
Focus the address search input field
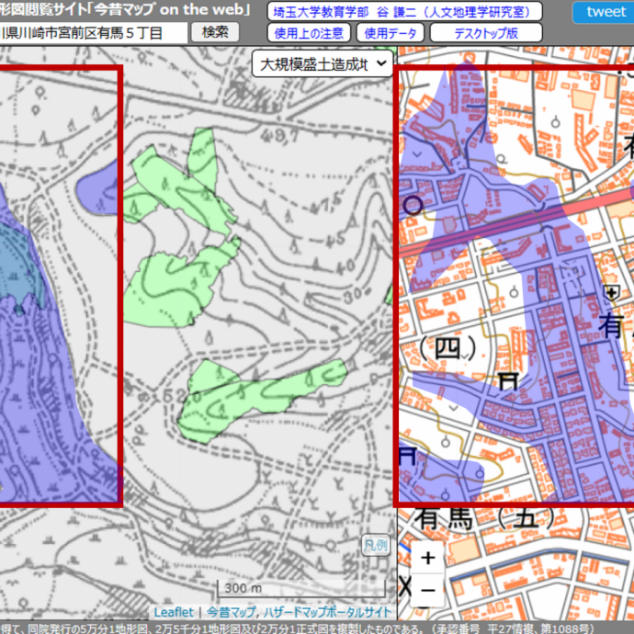[x=94, y=32]
